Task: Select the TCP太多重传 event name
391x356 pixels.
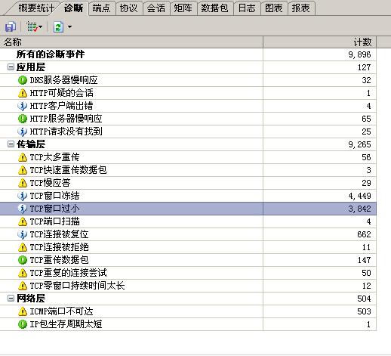Action: coord(54,157)
